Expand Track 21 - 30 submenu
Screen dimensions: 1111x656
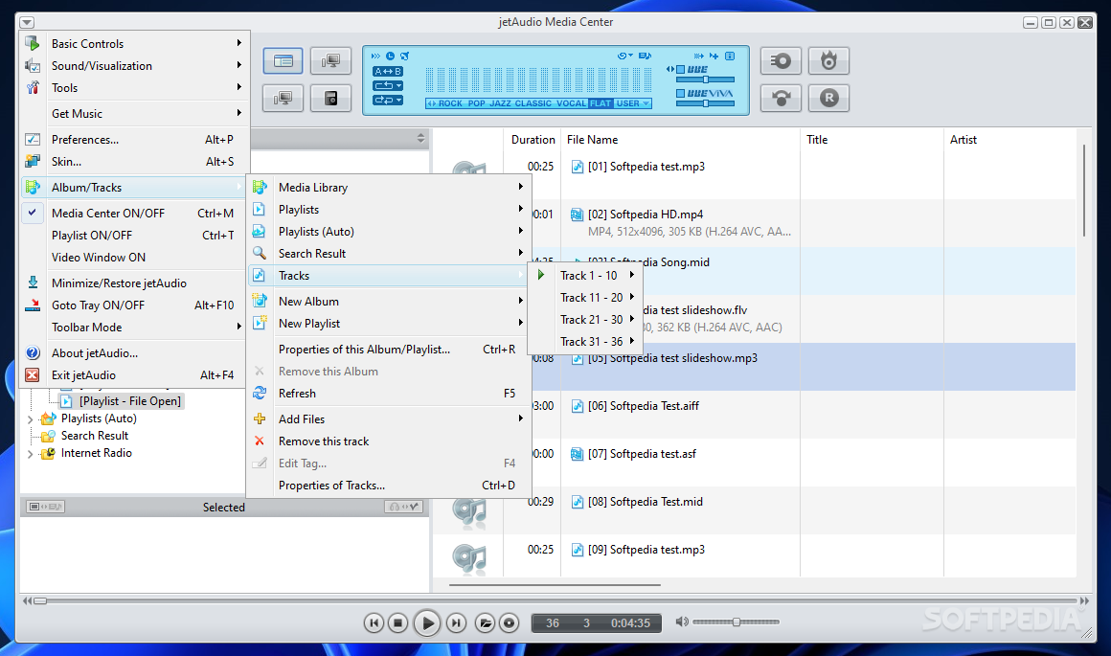point(587,320)
